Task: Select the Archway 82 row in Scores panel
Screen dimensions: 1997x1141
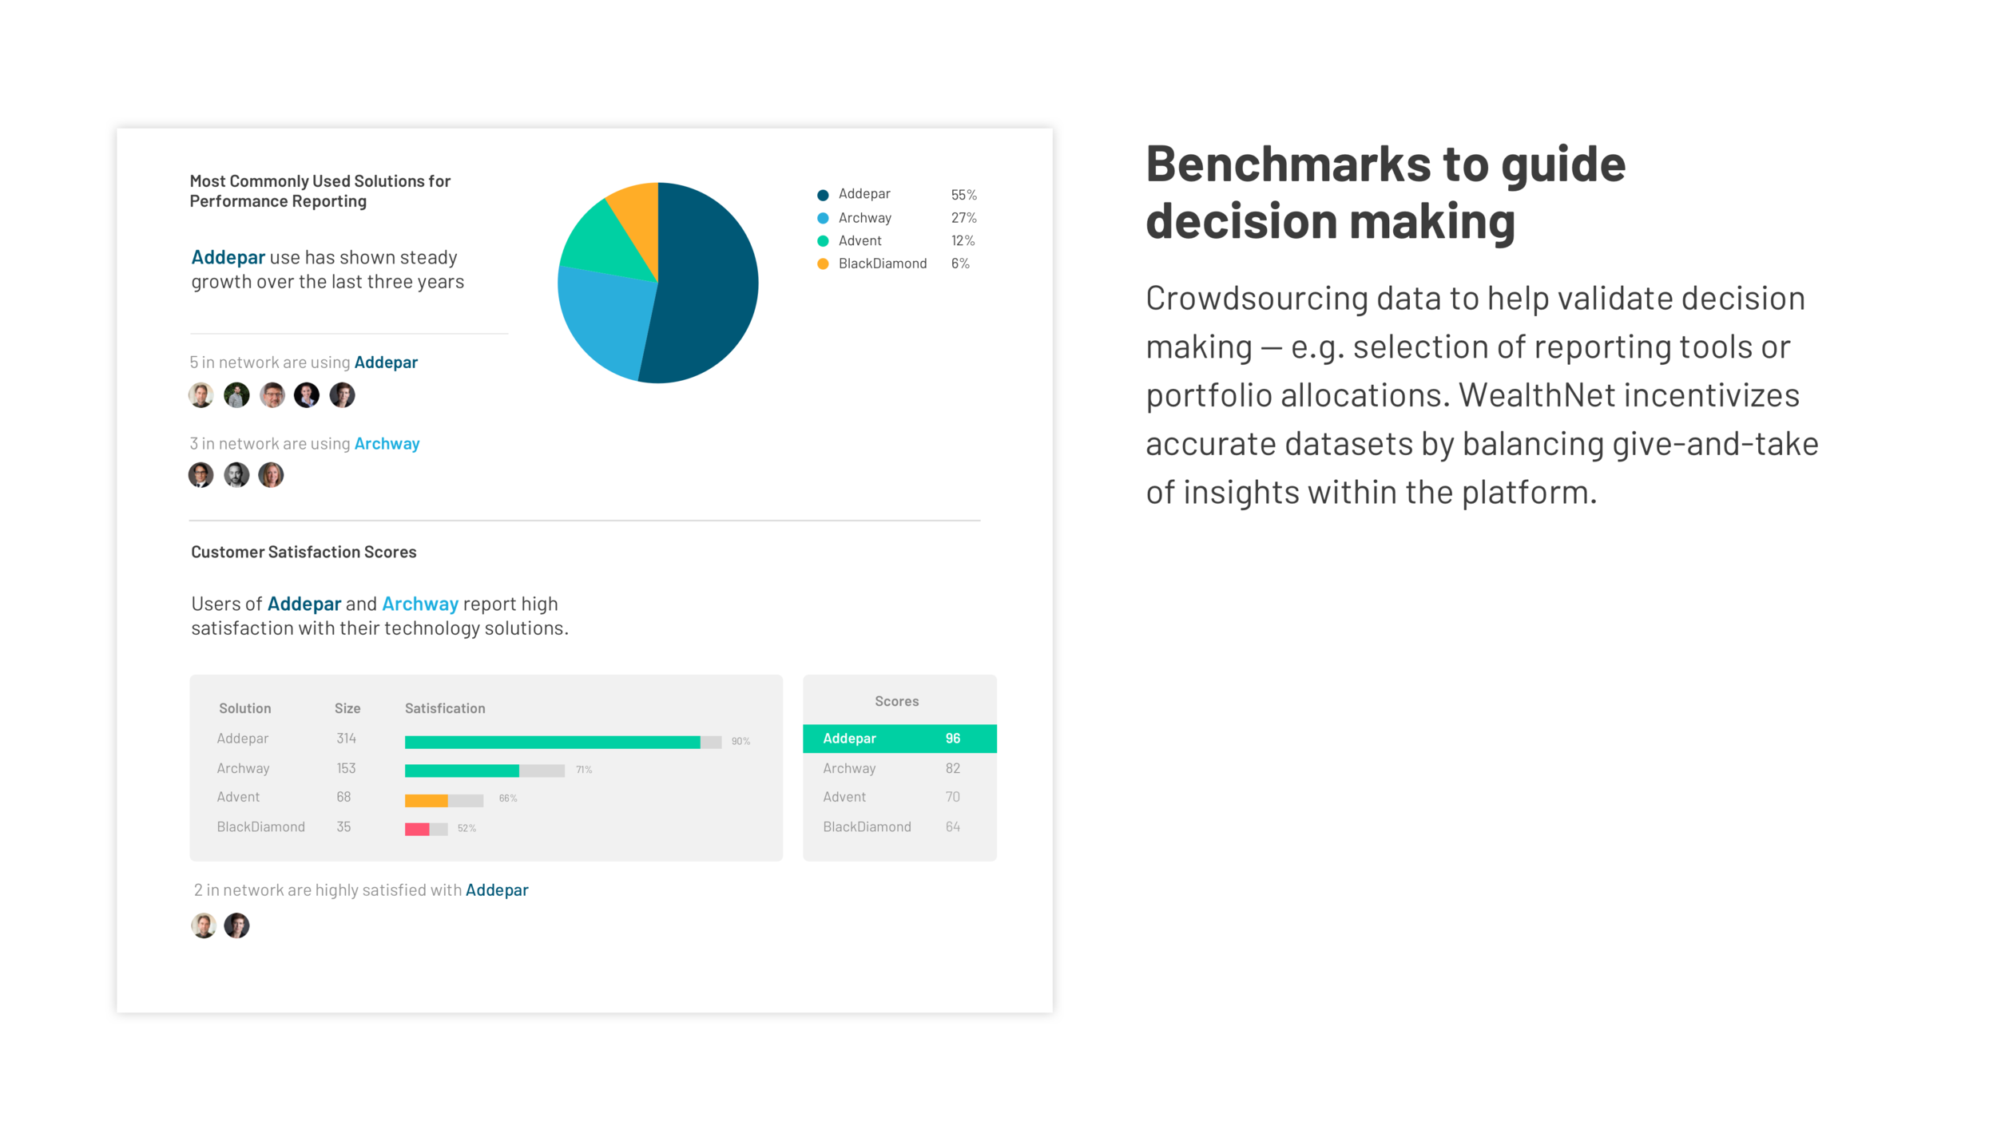Action: (899, 768)
